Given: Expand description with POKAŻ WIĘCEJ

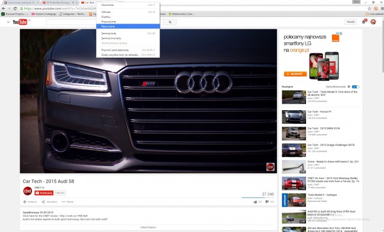Looking at the screenshot, I should pos(148,227).
